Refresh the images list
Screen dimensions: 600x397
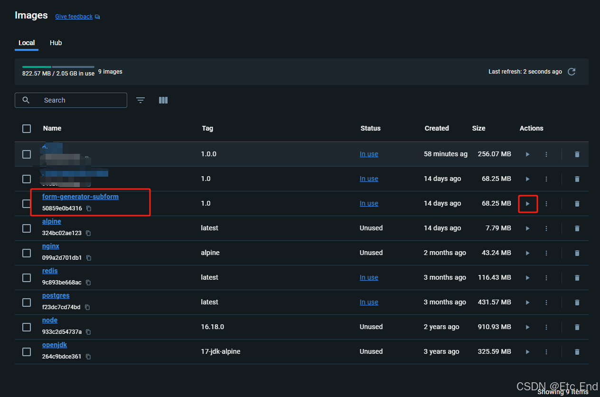(x=572, y=72)
